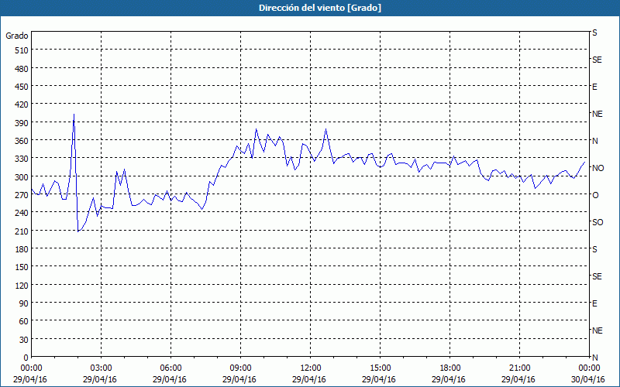This screenshot has width=620, height=387.
Task: Click the 00:00 label at the axis start
Action: coord(32,368)
